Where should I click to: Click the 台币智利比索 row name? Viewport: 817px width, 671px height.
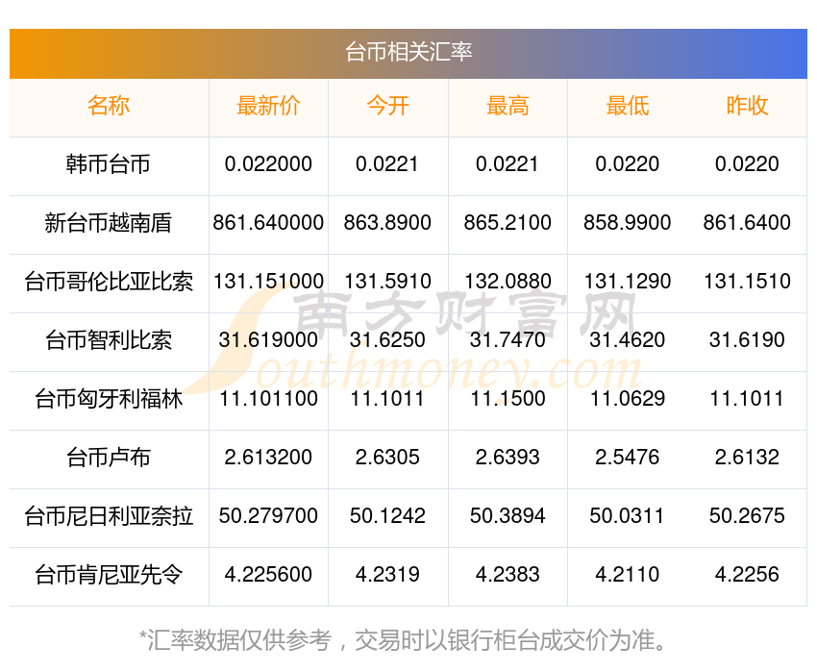109,340
